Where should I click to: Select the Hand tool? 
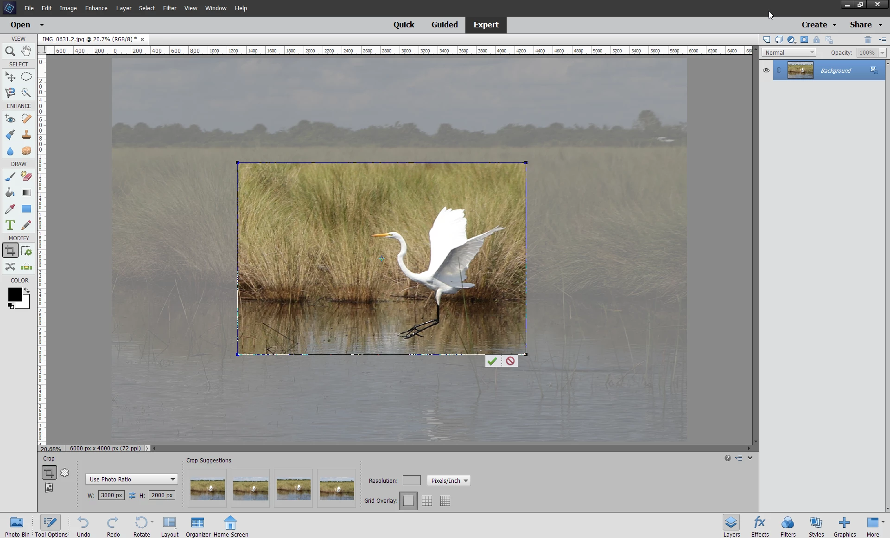point(26,51)
